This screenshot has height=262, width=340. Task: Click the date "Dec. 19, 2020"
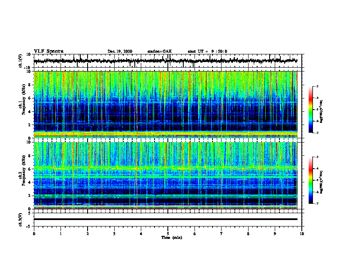pos(120,51)
